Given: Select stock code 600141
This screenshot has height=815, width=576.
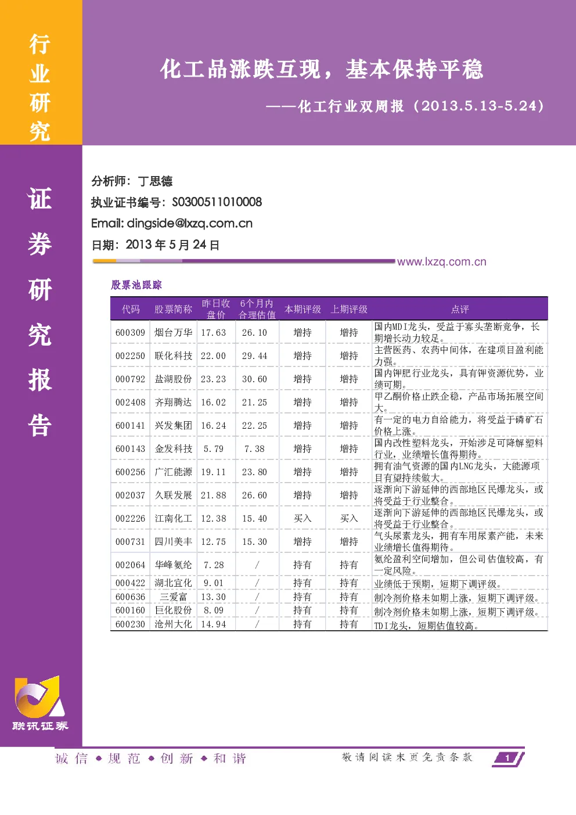Looking at the screenshot, I should [x=130, y=425].
